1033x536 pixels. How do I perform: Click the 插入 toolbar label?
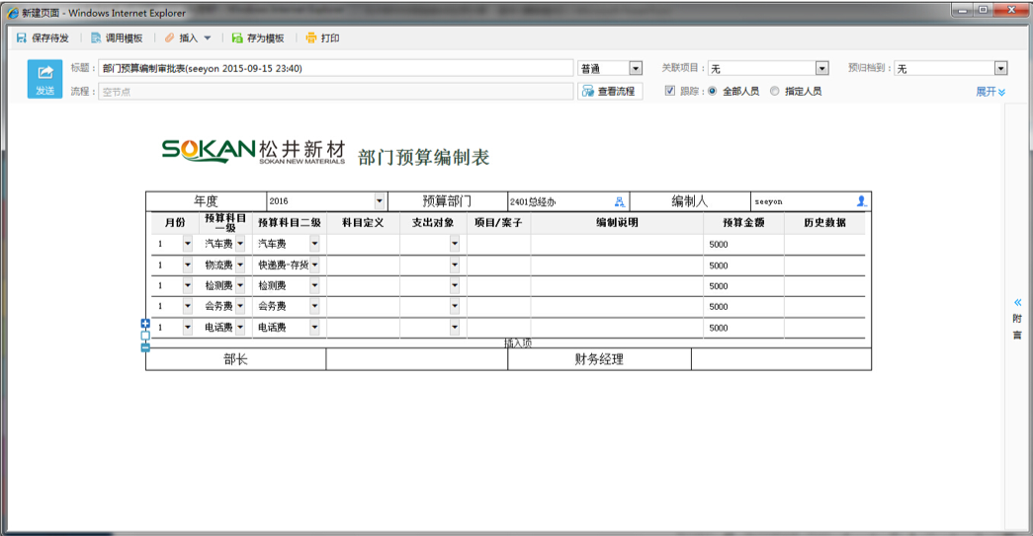pos(189,38)
